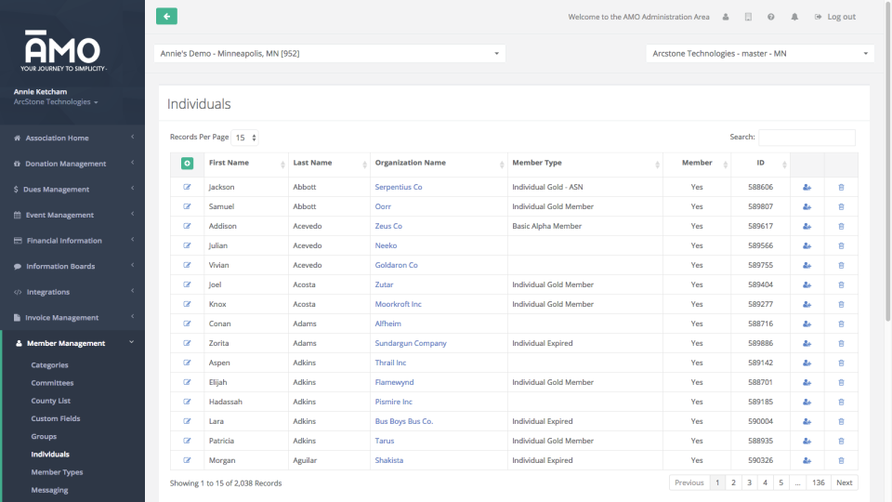Click the green add individual icon
This screenshot has width=892, height=502.
(187, 164)
